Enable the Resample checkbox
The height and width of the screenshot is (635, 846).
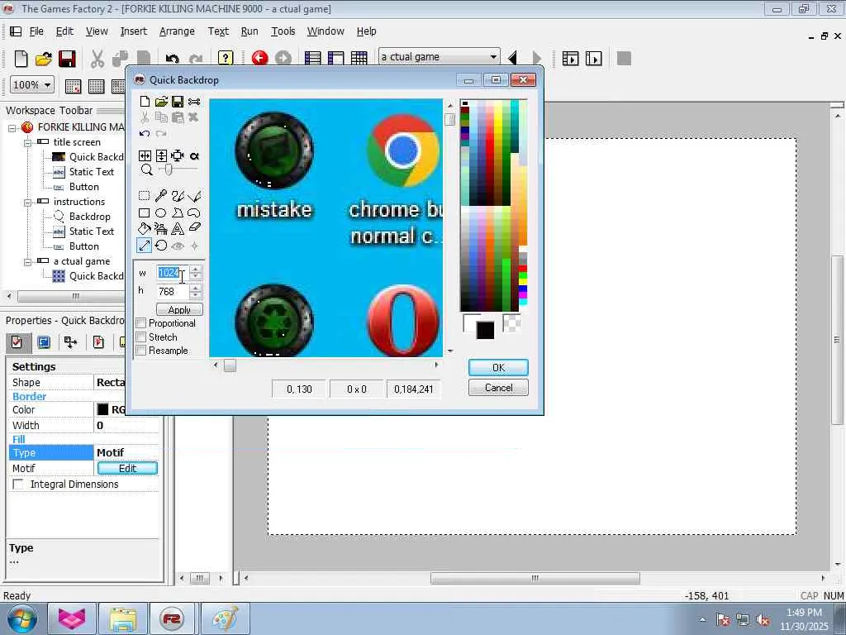tap(140, 351)
